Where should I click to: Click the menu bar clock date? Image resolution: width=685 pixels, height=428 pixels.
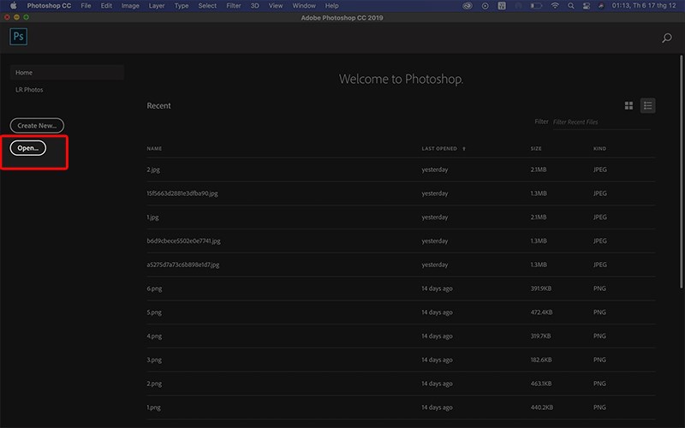pyautogui.click(x=644, y=6)
